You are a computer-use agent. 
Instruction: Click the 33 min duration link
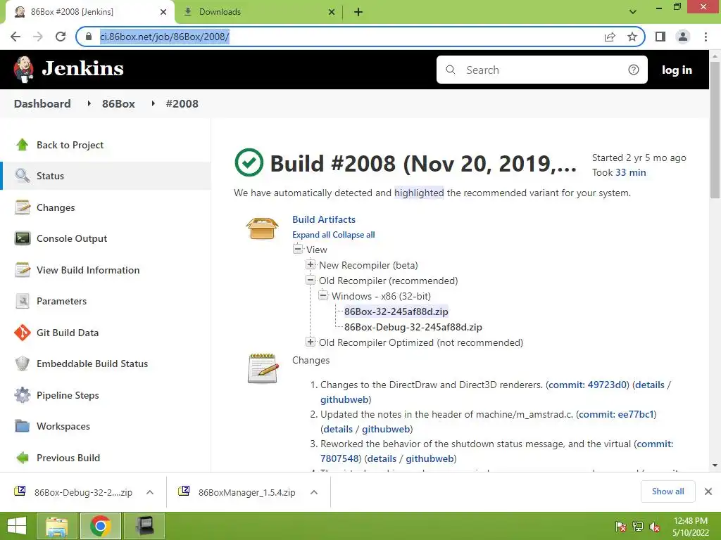(x=631, y=173)
